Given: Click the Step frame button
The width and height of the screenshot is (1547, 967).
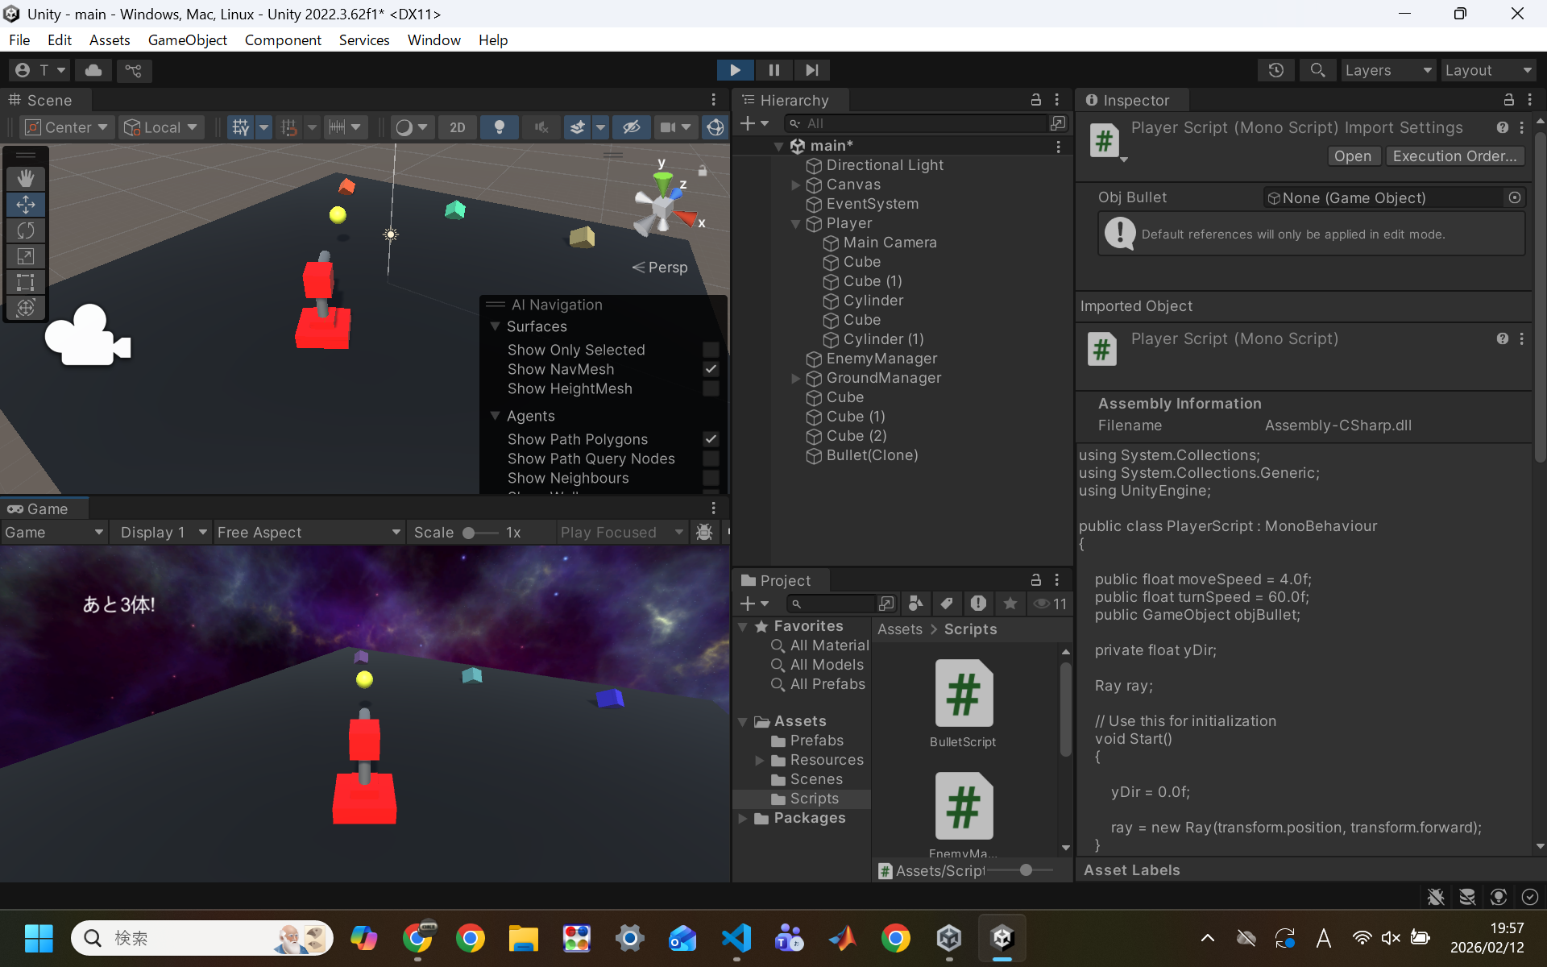Looking at the screenshot, I should pos(811,70).
